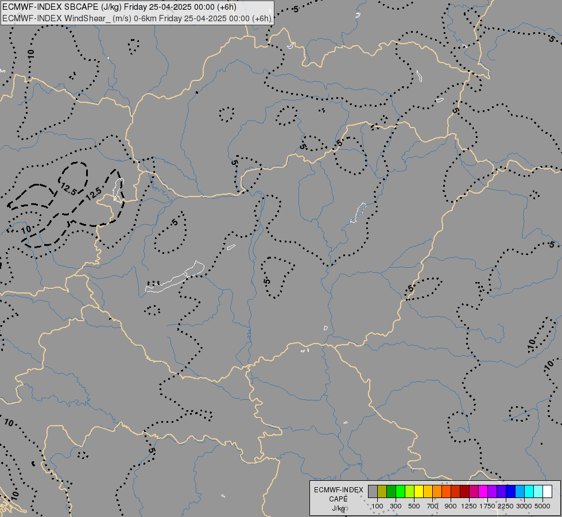The width and height of the screenshot is (562, 517).
Task: Click the '1250' legend value
Action: [469, 506]
